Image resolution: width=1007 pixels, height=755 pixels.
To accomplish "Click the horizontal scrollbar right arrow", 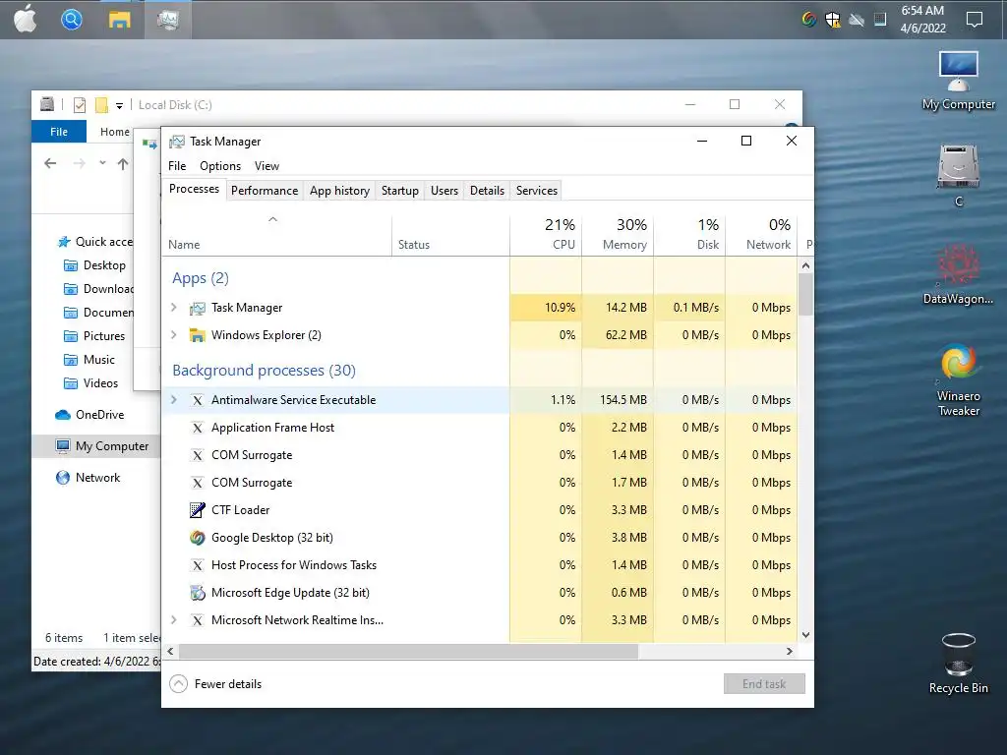I will 790,651.
